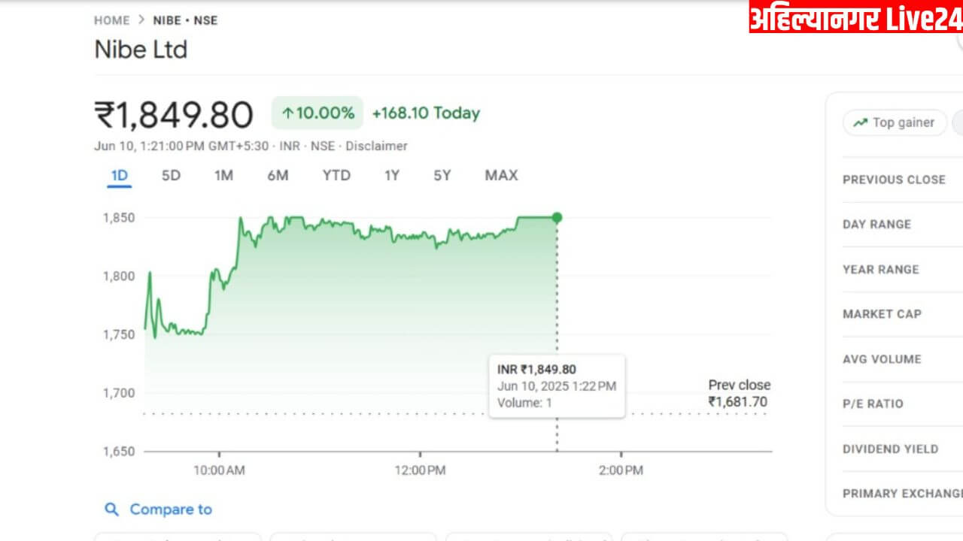
Task: Select the MAX range tab
Action: 501,175
